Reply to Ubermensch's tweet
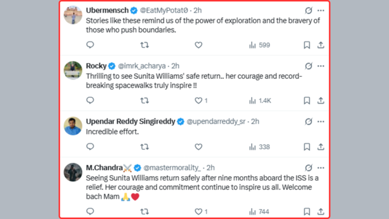389x219 pixels. (90, 45)
